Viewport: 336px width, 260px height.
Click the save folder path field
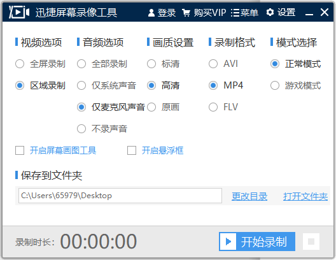(120, 196)
